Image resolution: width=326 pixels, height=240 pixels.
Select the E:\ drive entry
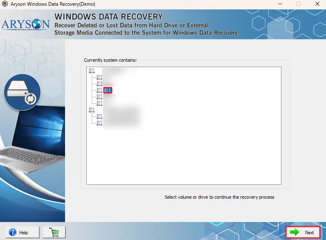pos(108,90)
